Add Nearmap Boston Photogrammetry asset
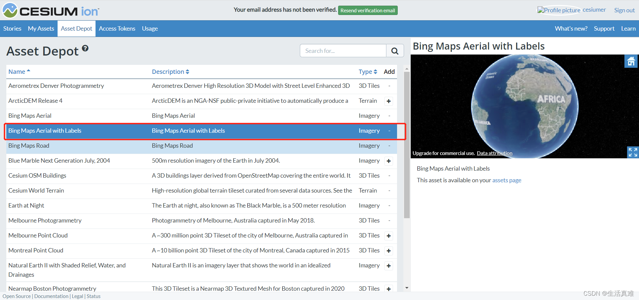The image size is (639, 300). click(x=388, y=289)
